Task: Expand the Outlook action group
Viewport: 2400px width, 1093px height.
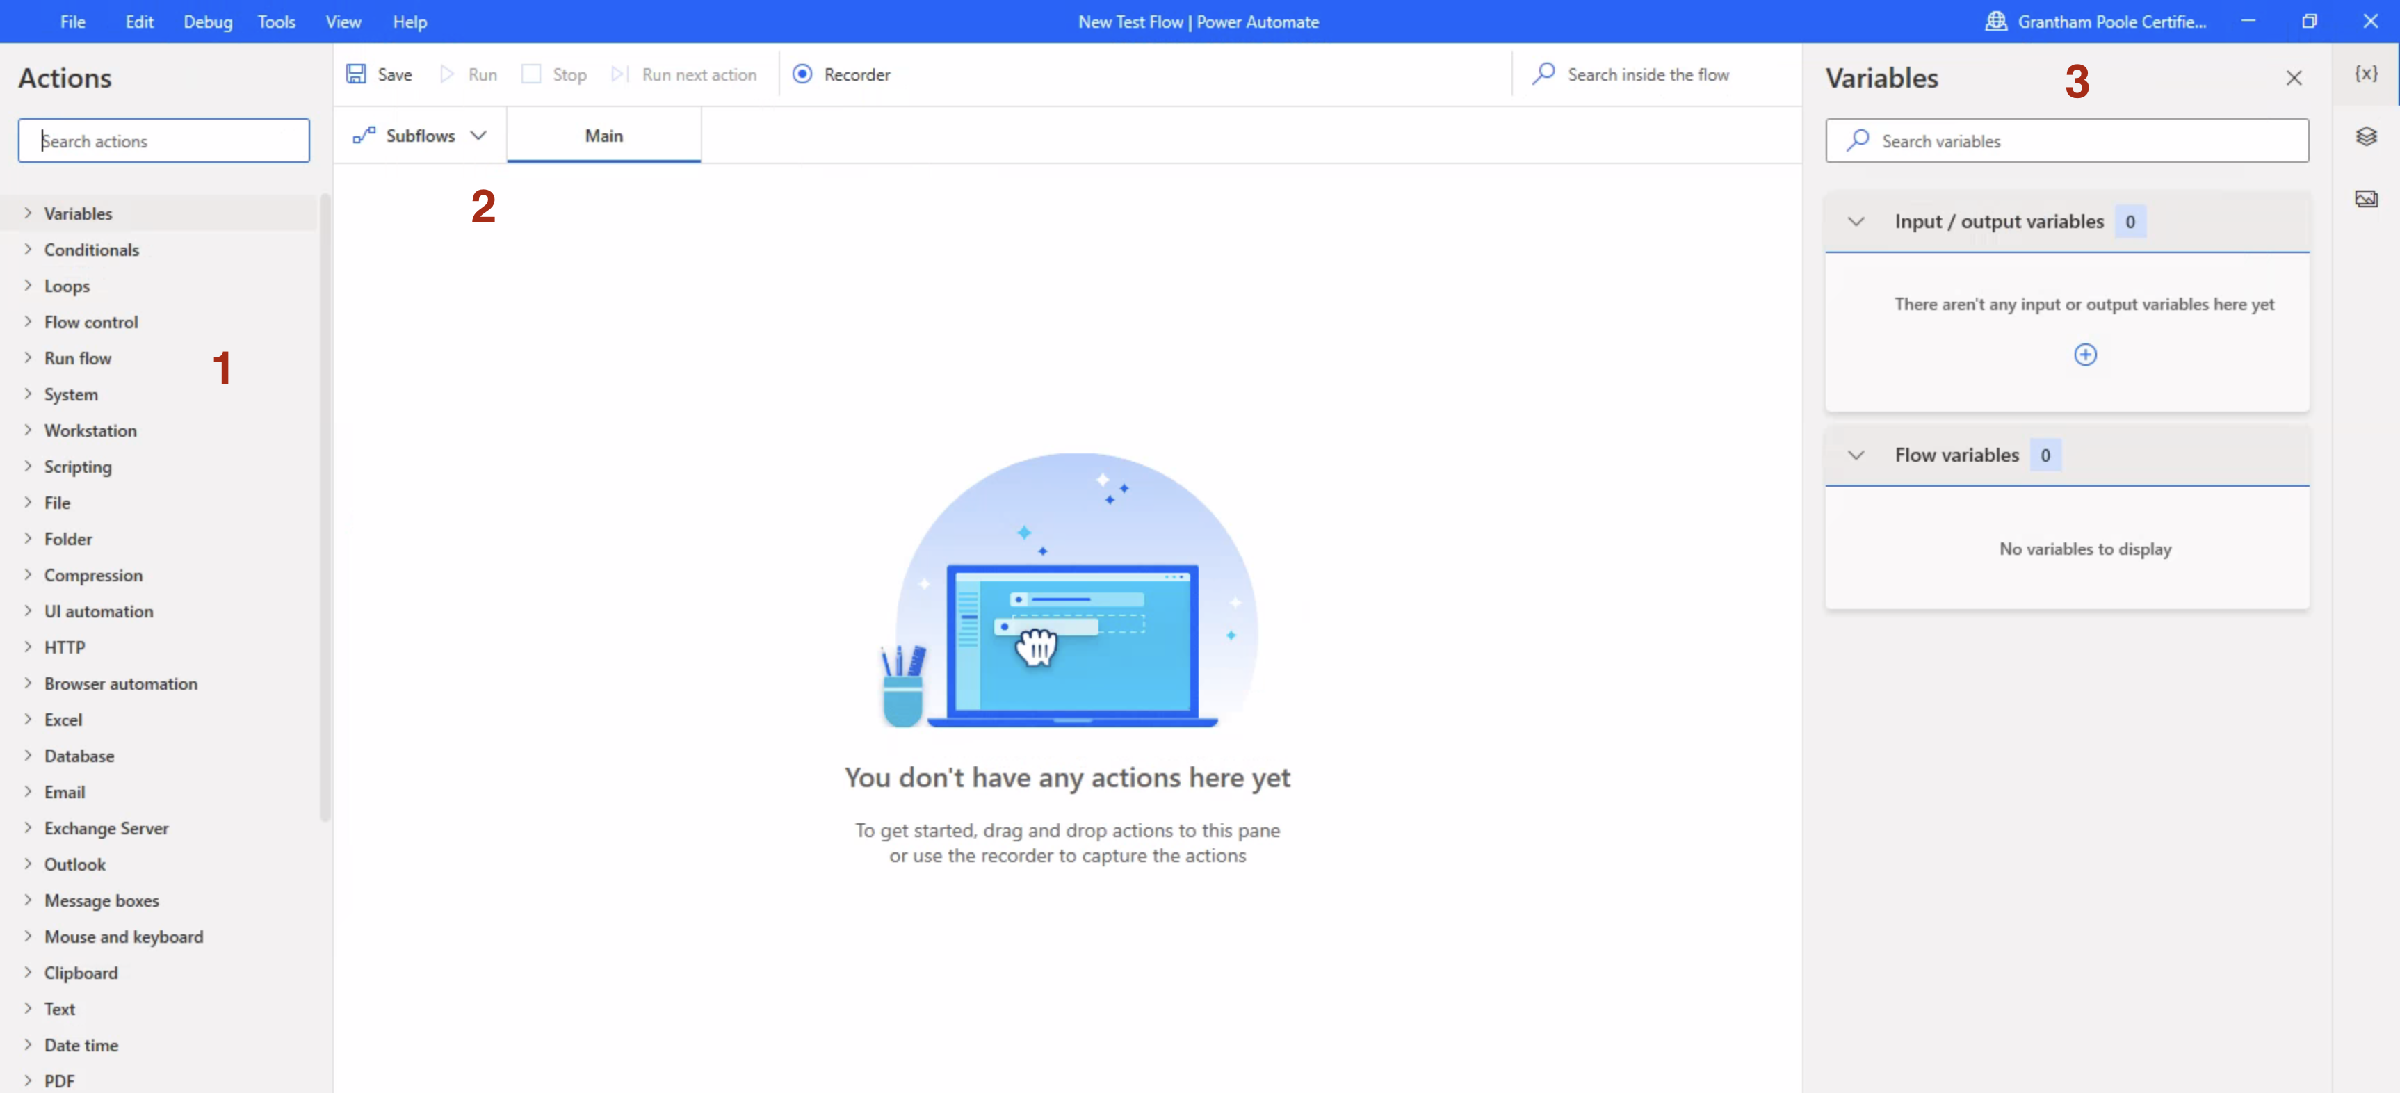Action: [28, 864]
